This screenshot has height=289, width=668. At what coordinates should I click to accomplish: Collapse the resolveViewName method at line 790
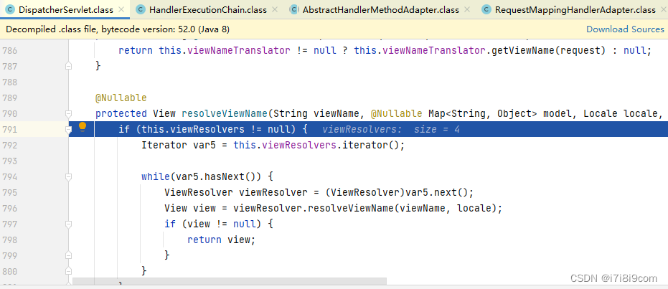tap(68, 113)
